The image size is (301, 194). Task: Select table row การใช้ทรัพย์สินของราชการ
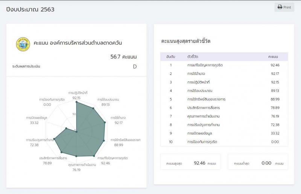point(224,99)
